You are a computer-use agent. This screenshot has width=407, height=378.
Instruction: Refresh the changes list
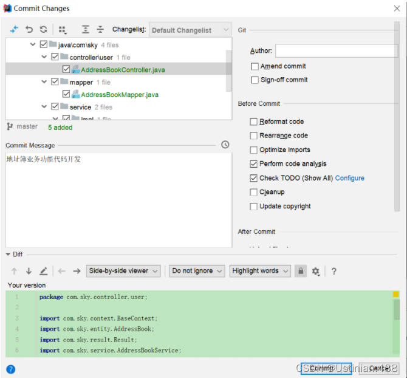[x=44, y=29]
